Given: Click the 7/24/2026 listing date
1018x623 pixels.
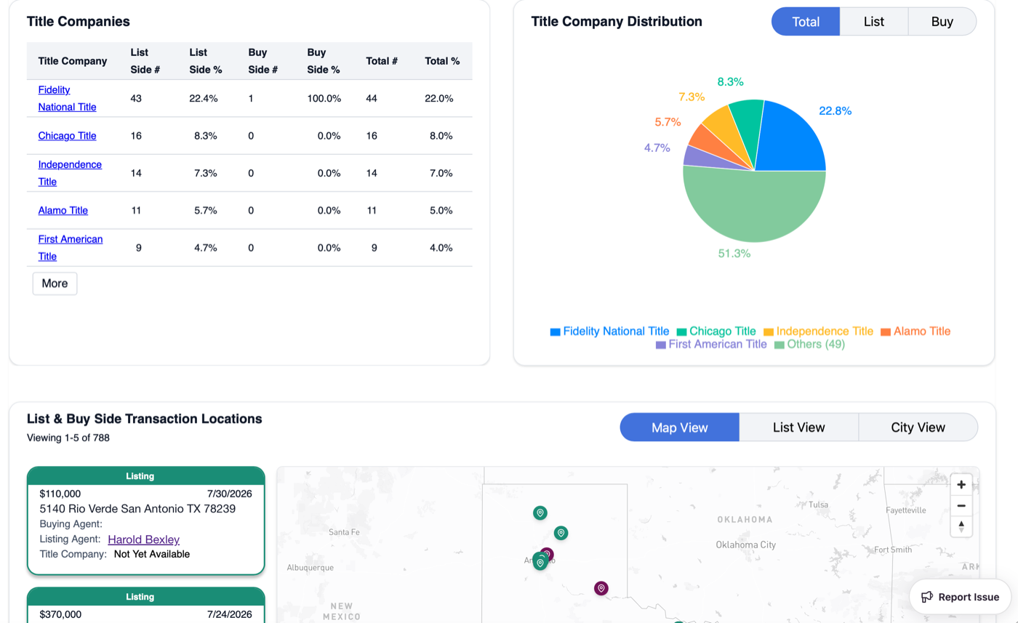Looking at the screenshot, I should 229,614.
